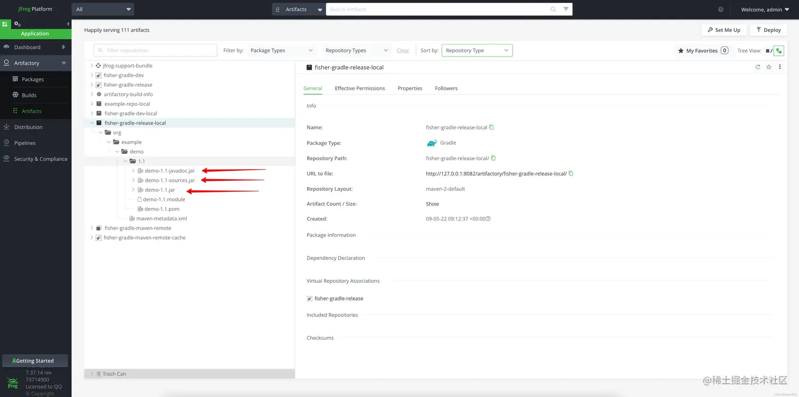The width and height of the screenshot is (799, 397).
Task: Click the Getting Started button
Action: pyautogui.click(x=35, y=361)
